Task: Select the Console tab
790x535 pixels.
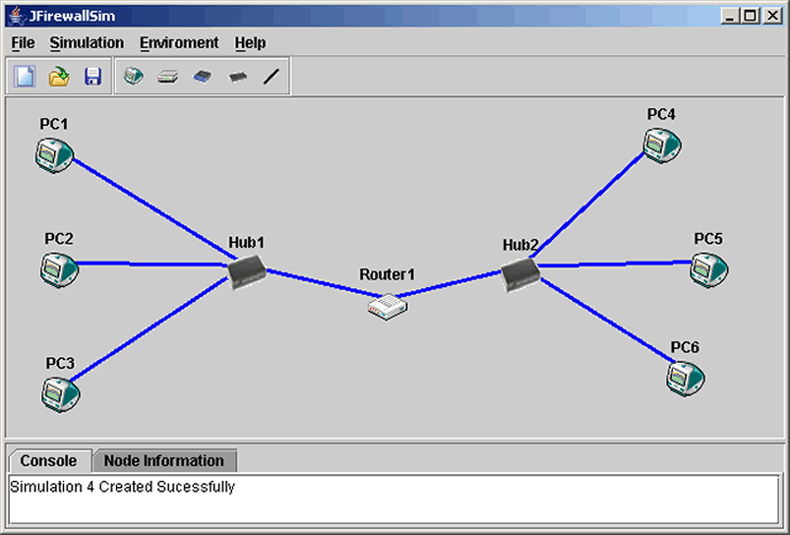Action: 48,460
